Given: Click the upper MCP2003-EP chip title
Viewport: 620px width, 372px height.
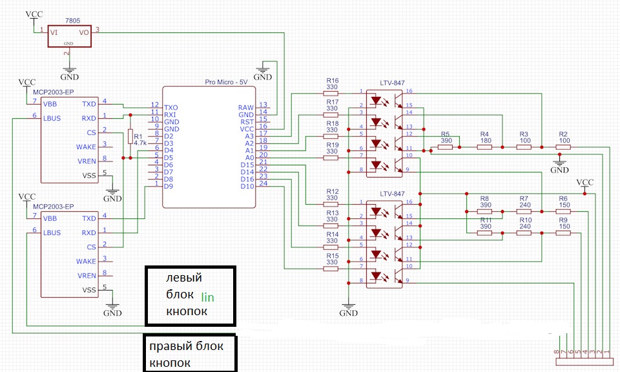Looking at the screenshot, I should pyautogui.click(x=54, y=92).
